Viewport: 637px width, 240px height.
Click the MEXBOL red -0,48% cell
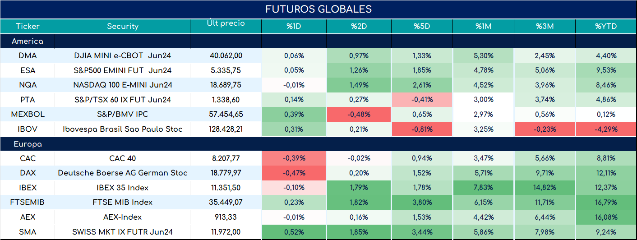[359, 114]
